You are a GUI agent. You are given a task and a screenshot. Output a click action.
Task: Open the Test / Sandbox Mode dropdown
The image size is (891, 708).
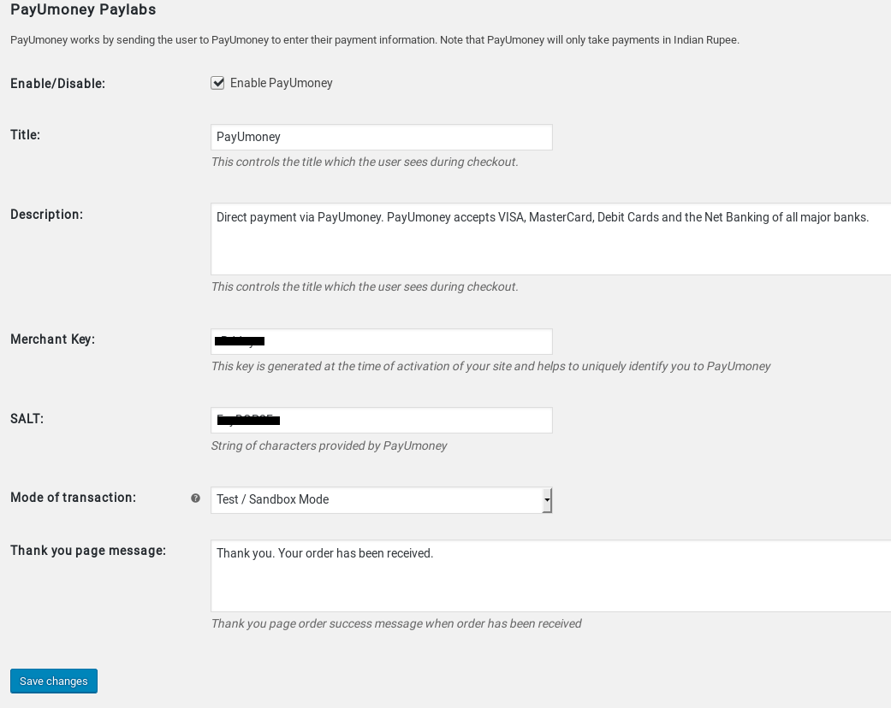point(377,499)
